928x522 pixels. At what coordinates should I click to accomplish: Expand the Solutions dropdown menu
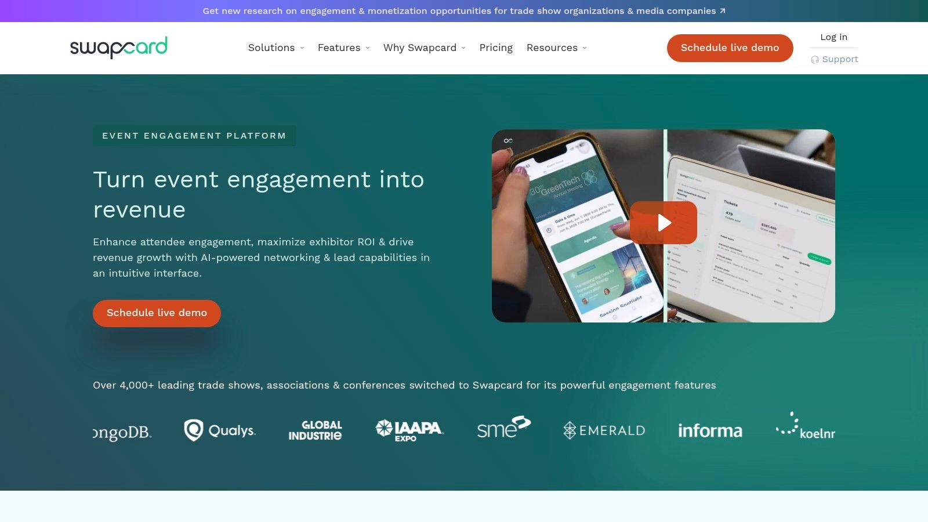point(276,48)
